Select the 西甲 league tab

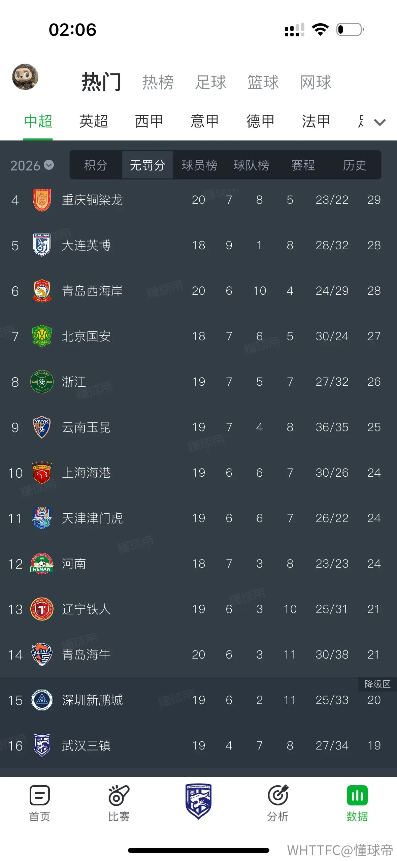click(149, 121)
